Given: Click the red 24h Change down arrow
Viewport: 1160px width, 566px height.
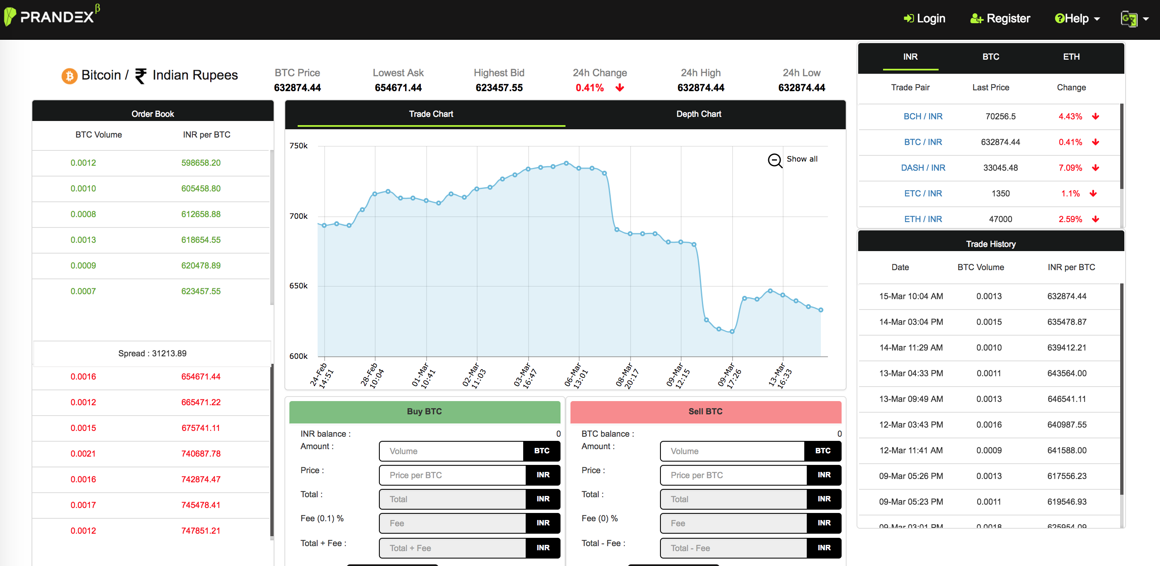Looking at the screenshot, I should (x=620, y=88).
